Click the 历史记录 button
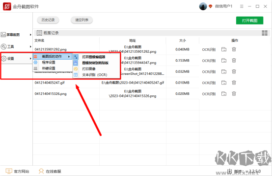The image size is (272, 176). 48,20
